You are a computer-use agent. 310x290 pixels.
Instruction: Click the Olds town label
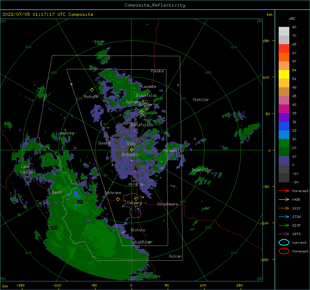[131, 144]
